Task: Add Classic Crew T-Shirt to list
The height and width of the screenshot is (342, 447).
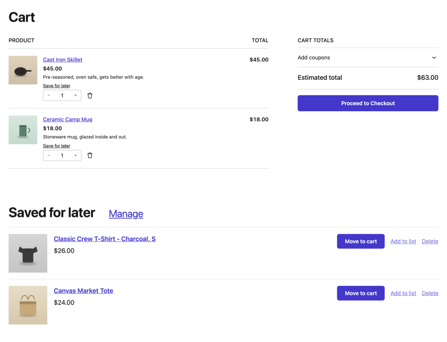Action: click(x=403, y=241)
